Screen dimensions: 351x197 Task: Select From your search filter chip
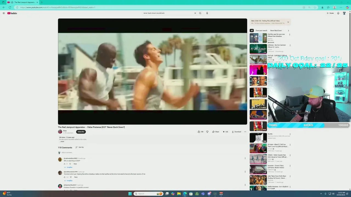[261, 31]
